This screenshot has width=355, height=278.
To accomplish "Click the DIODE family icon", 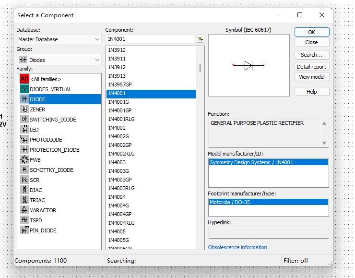I will [x=24, y=99].
